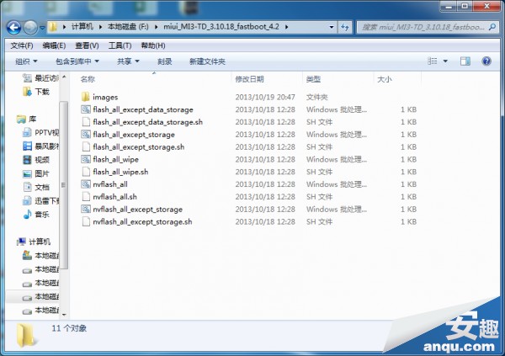Open recent locations dropdown beside Forward
Viewport: 505px width, 356px height.
(42, 28)
